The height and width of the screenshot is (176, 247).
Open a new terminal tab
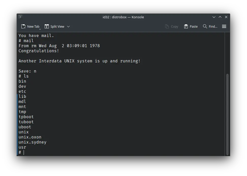(30, 26)
